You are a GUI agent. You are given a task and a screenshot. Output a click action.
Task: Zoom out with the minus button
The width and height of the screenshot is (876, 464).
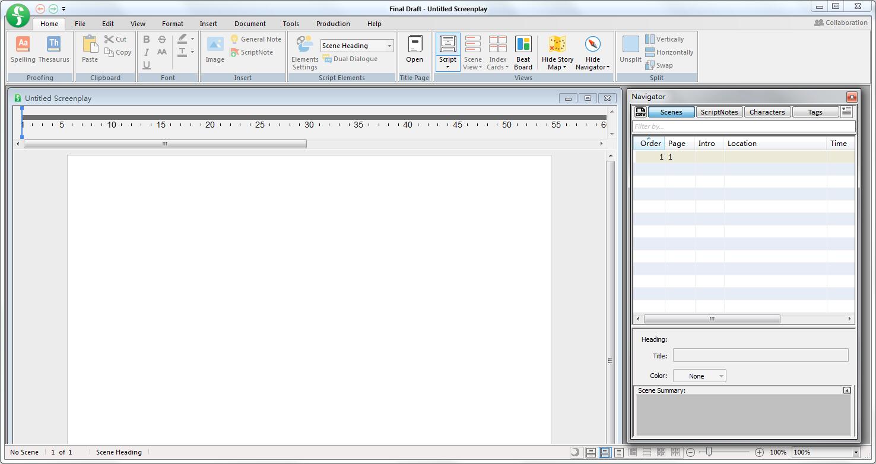(690, 452)
